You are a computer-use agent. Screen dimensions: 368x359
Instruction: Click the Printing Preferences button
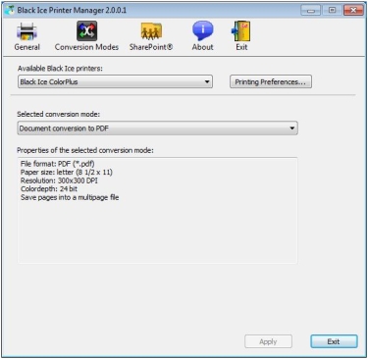tap(271, 81)
